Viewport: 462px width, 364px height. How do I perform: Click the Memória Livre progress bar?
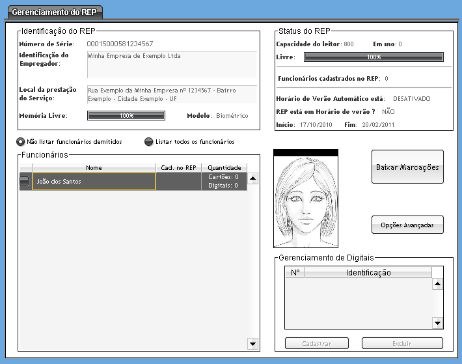(126, 116)
